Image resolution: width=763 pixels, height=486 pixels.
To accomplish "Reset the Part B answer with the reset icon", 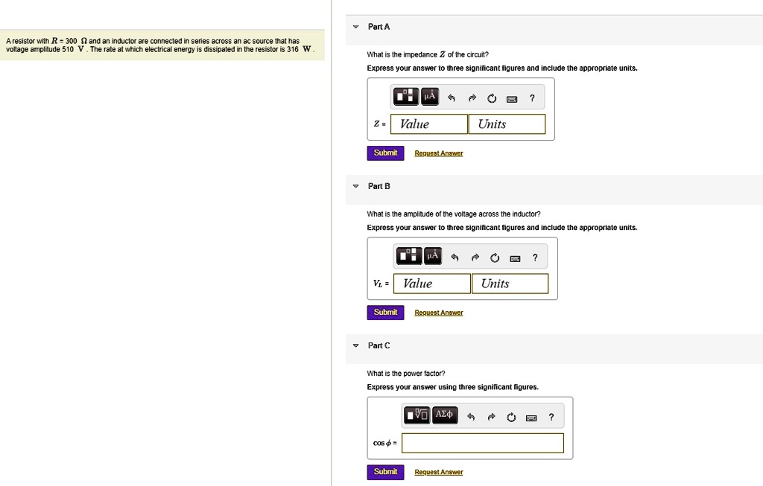I will click(x=495, y=258).
